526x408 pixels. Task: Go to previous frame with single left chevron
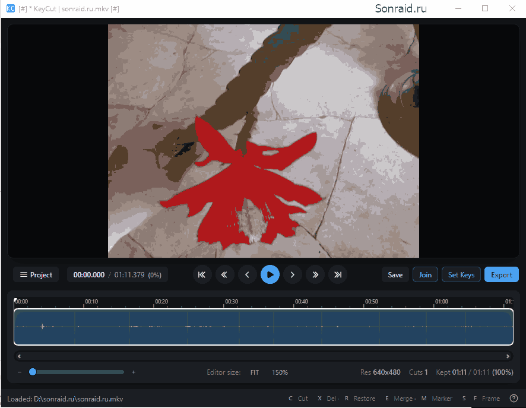247,275
